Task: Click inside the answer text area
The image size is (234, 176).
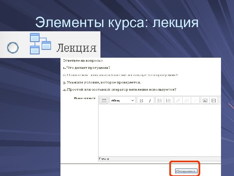Action: (x=160, y=130)
